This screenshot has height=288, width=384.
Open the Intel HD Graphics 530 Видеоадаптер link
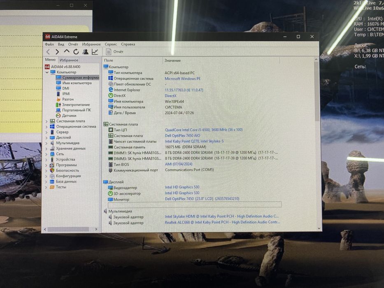[182, 187]
